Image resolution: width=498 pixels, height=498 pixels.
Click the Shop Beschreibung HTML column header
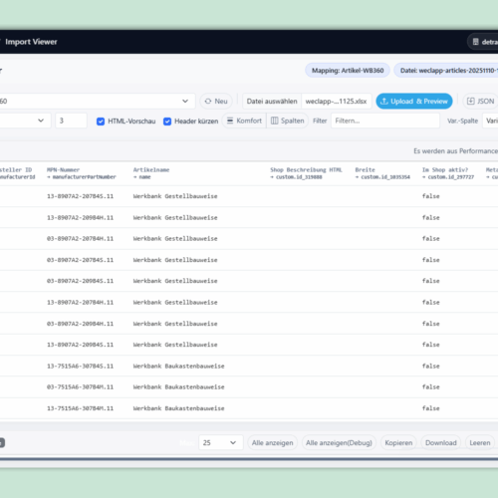pyautogui.click(x=306, y=173)
